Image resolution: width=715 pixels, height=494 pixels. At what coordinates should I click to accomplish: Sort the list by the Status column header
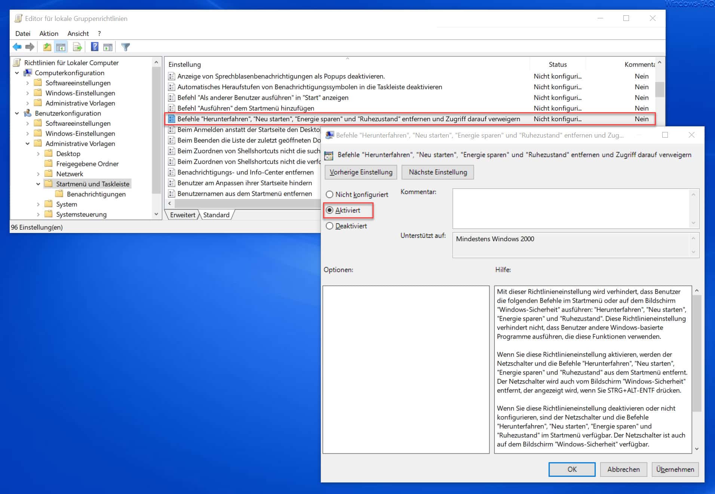tap(558, 64)
